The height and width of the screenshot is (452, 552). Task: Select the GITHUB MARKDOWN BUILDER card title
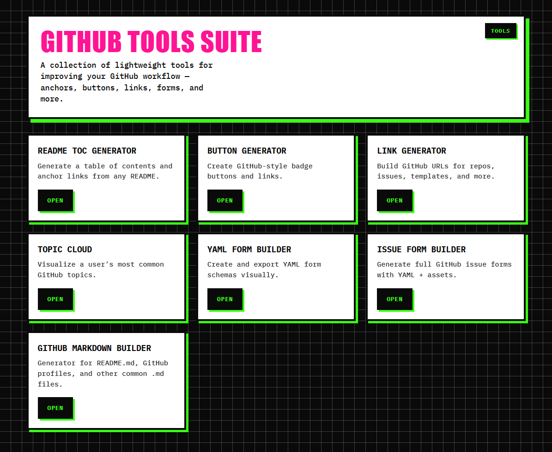click(x=95, y=348)
